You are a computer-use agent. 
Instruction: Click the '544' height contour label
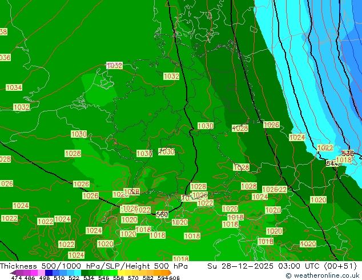332,163
